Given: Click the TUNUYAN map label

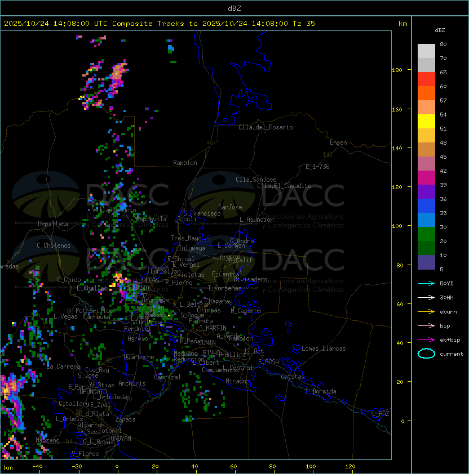Looking at the screenshot, I should [x=120, y=439].
